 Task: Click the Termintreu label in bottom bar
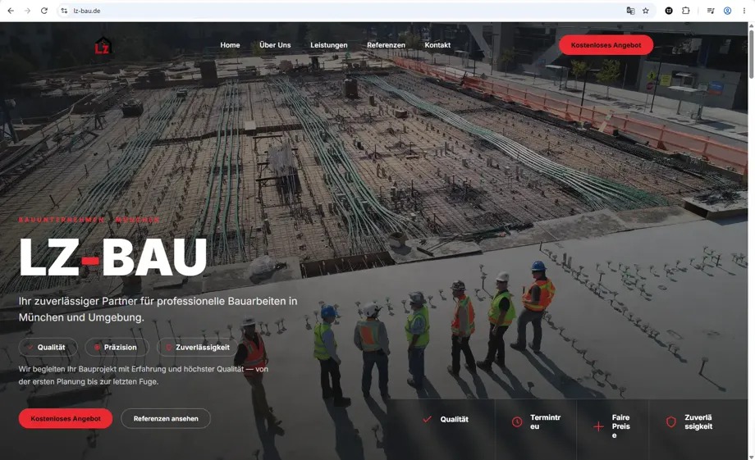(x=546, y=422)
